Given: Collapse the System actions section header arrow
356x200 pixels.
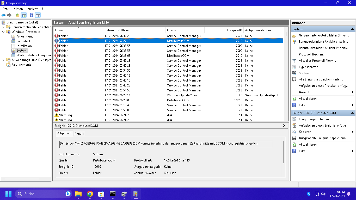Looking at the screenshot, I should point(353,29).
